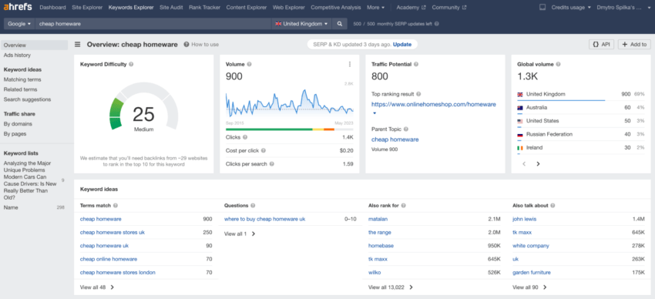This screenshot has height=299, width=655.
Task: Expand the top ranking result caret
Action: point(375,113)
